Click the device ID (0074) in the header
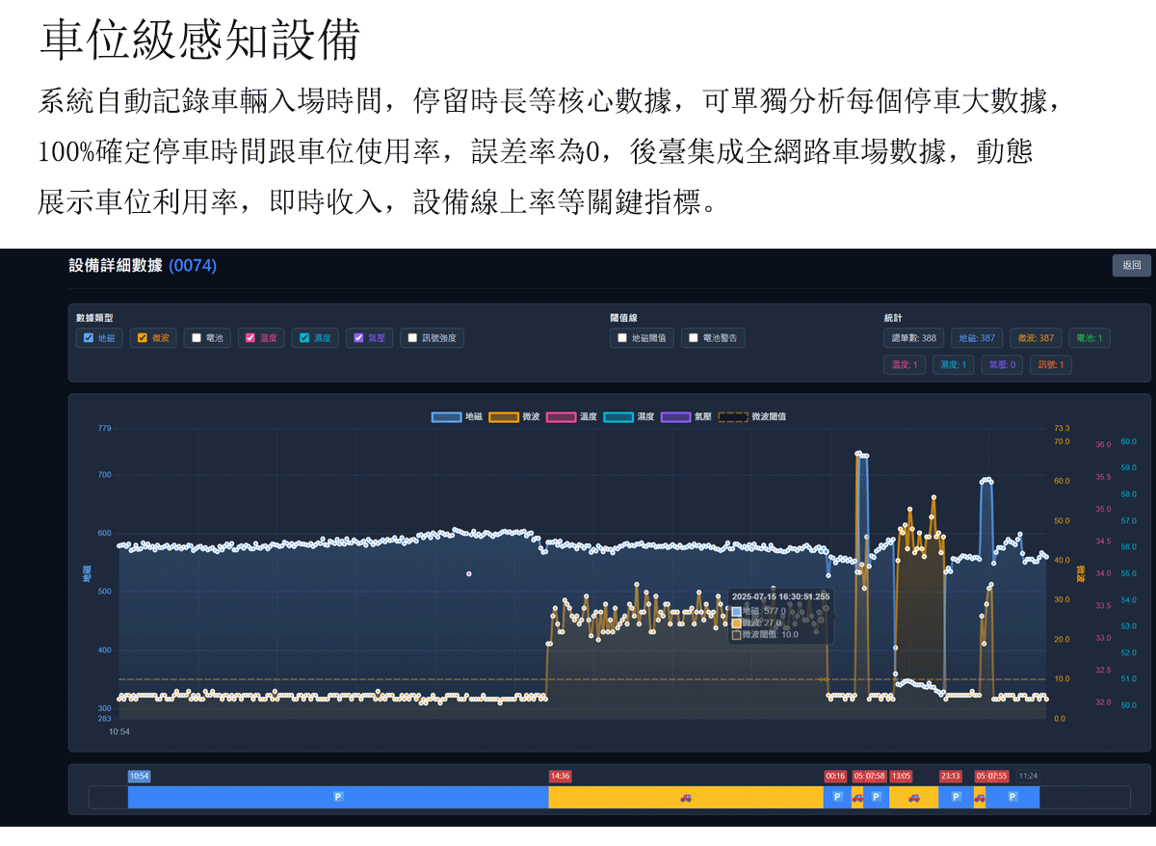1156x846 pixels. coord(193,266)
